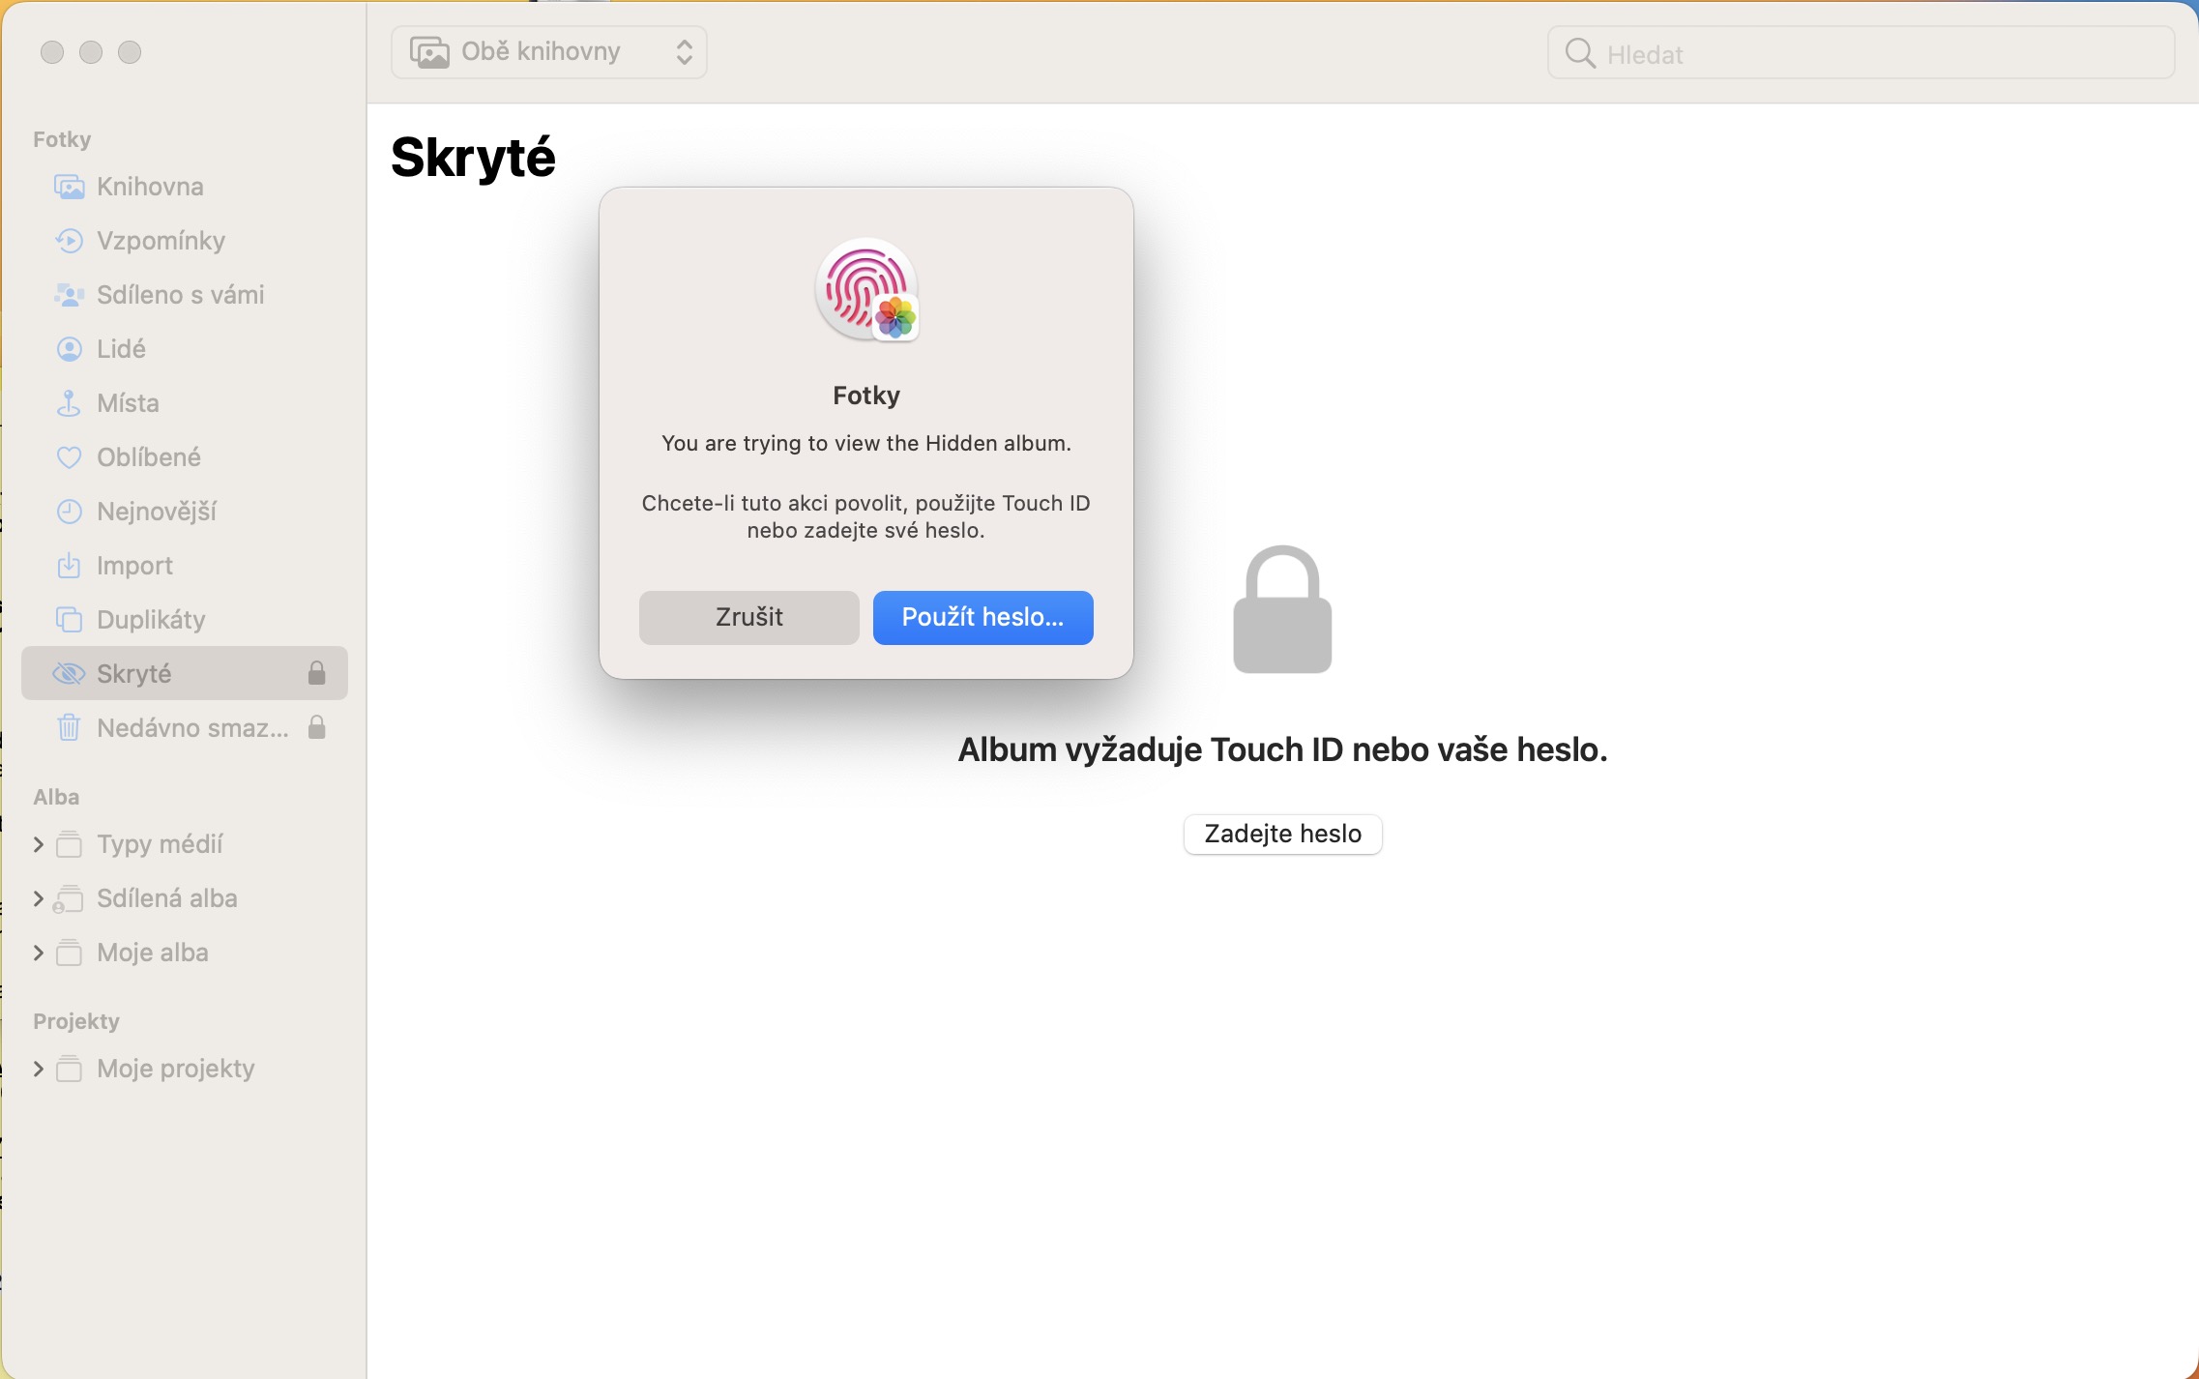Click the Použít heslo button

[982, 617]
